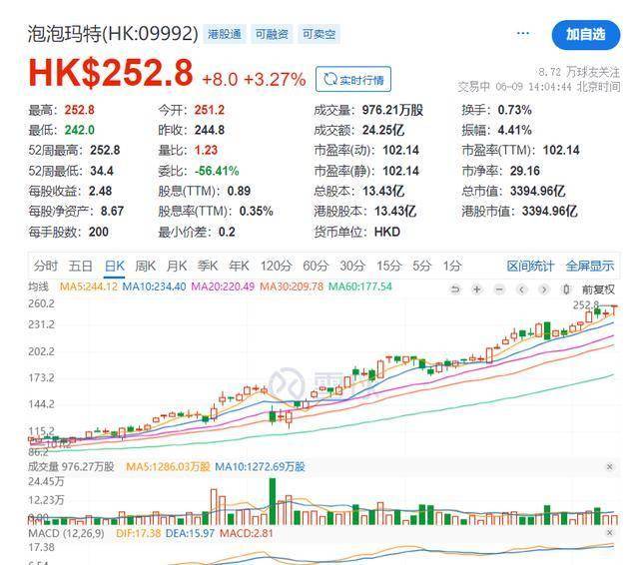639x565 pixels.
Task: Switch to the 分时 chart tab
Action: [x=45, y=266]
